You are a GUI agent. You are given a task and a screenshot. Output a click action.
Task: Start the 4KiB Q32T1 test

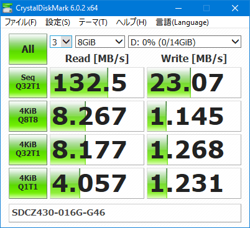(28, 150)
